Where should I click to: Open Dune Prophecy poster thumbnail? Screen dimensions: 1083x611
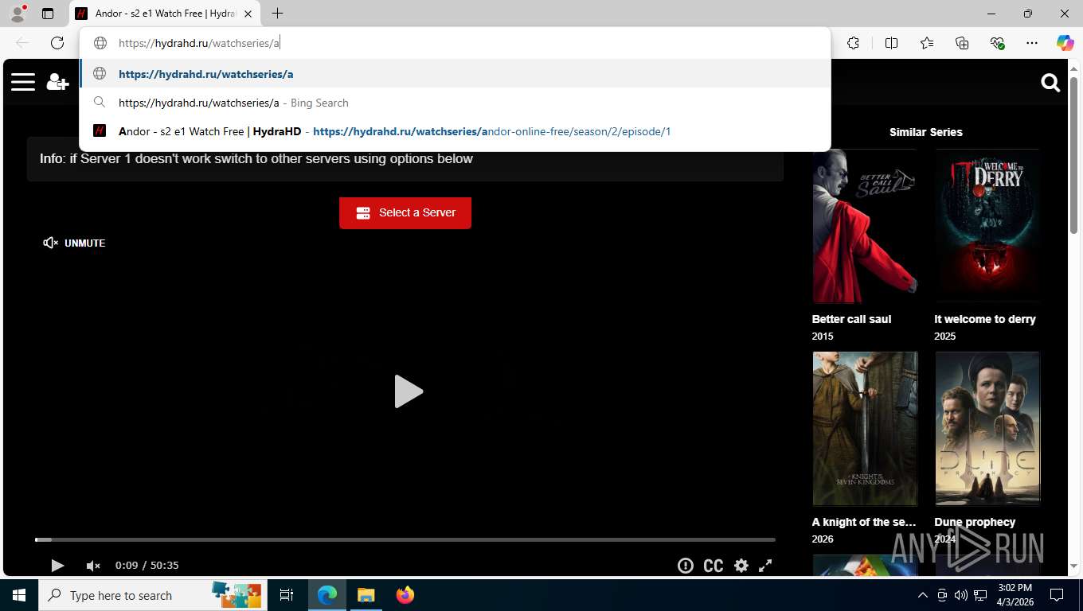point(987,429)
